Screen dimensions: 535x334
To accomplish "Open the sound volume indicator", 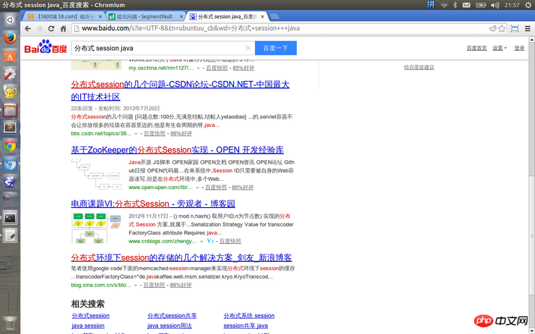I will pyautogui.click(x=495, y=5).
